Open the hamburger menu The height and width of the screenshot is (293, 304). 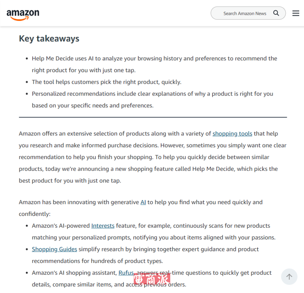296,13
